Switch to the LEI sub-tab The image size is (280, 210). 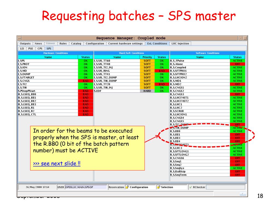point(22,48)
